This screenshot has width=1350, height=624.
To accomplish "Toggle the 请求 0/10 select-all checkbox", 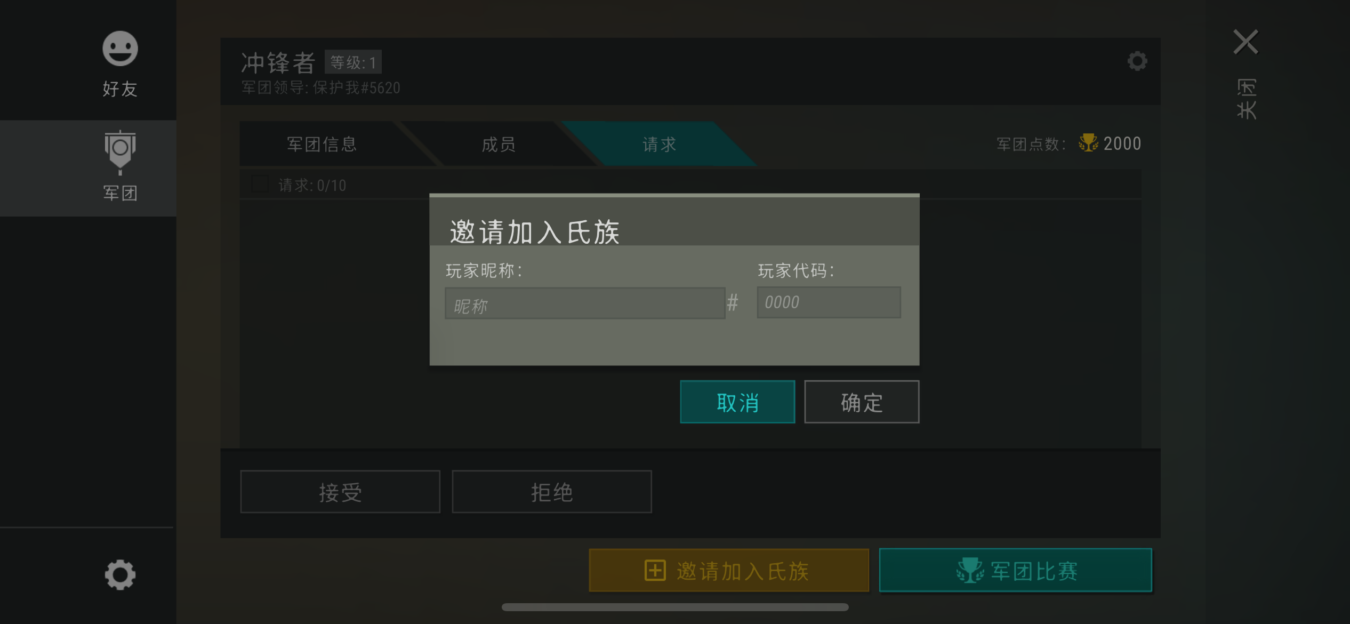I will (260, 184).
